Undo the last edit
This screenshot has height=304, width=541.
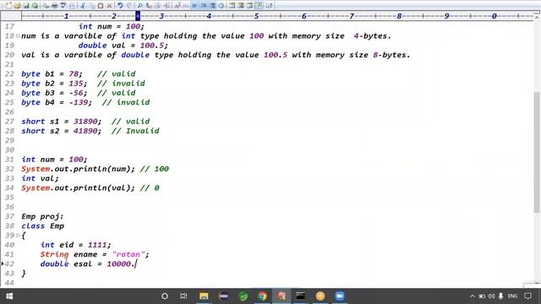point(120,6)
